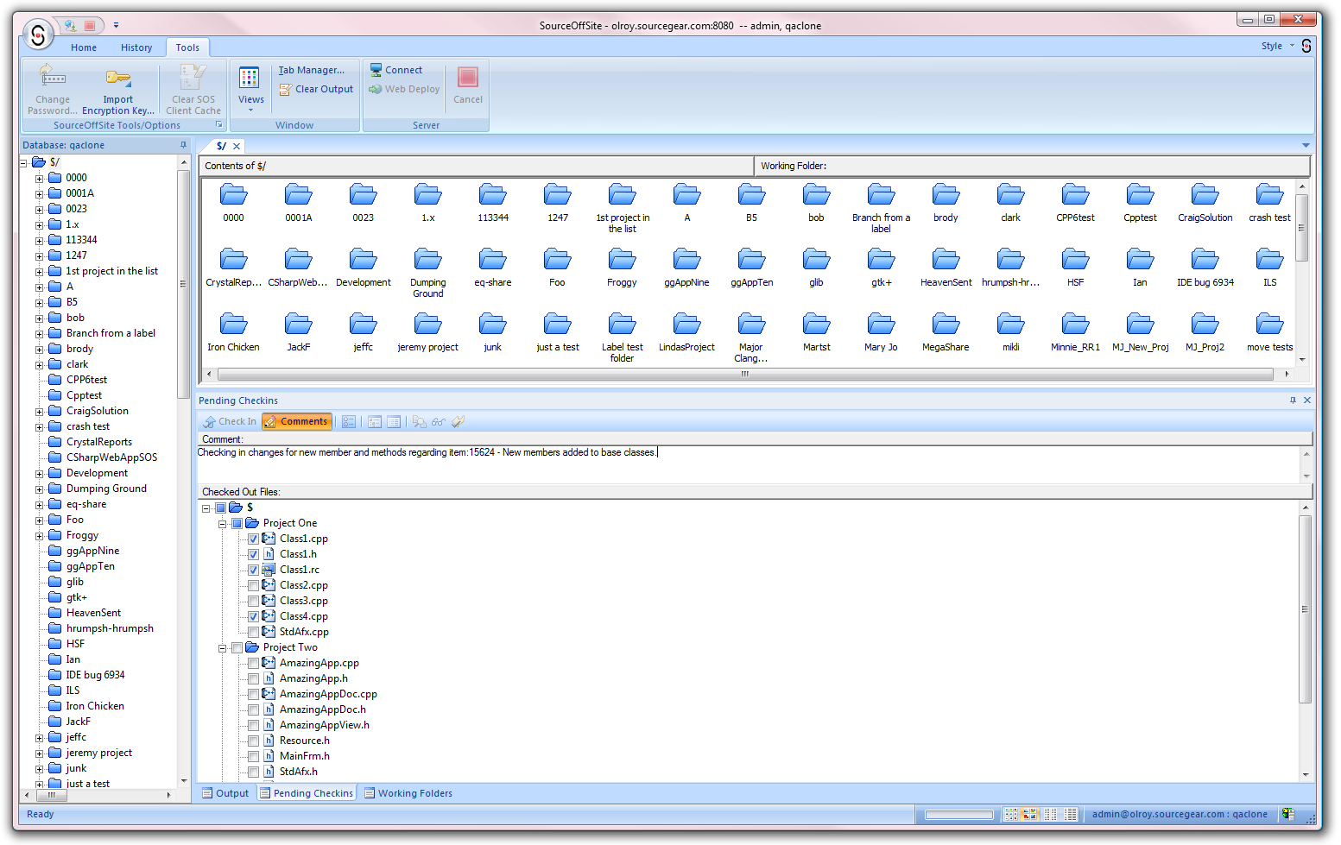
Task: Toggle the Comments button off
Action: point(296,421)
